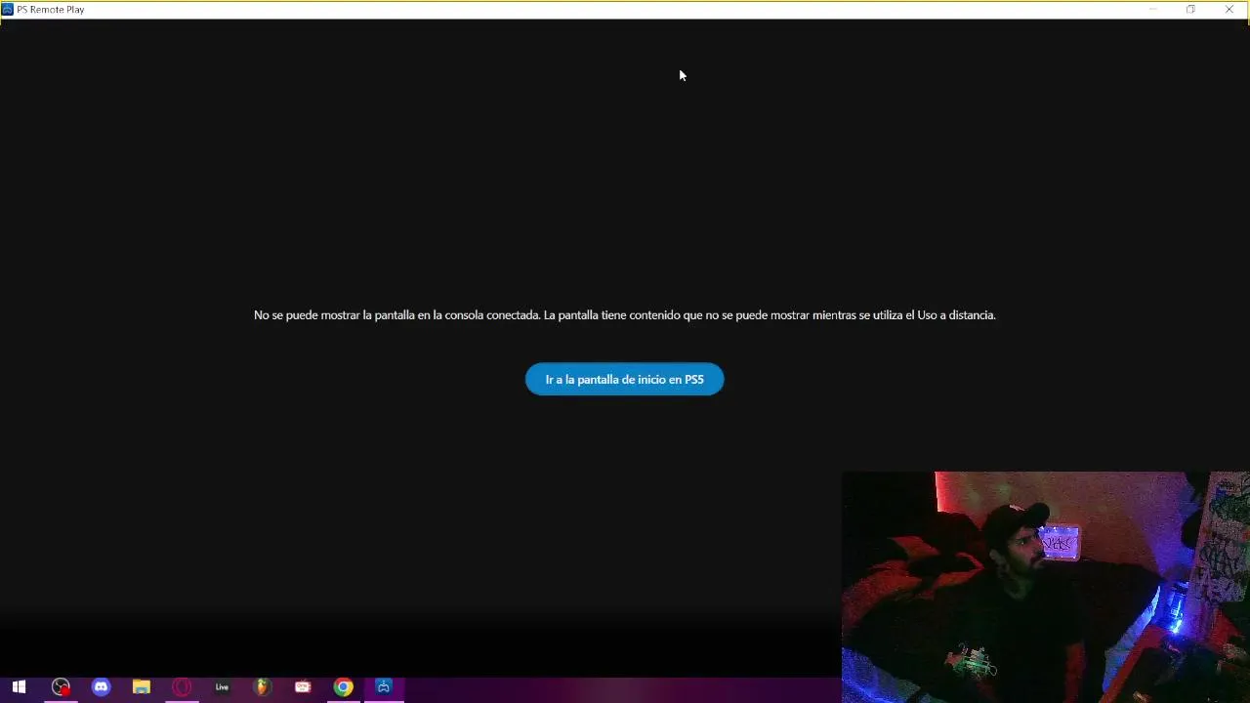
Task: Open Google Chrome from the taskbar
Action: point(343,687)
